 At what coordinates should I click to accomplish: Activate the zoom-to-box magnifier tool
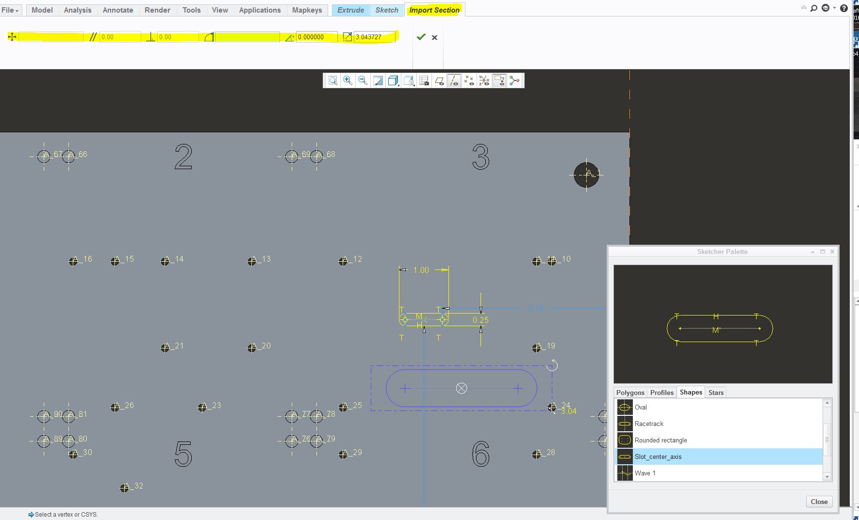point(333,80)
